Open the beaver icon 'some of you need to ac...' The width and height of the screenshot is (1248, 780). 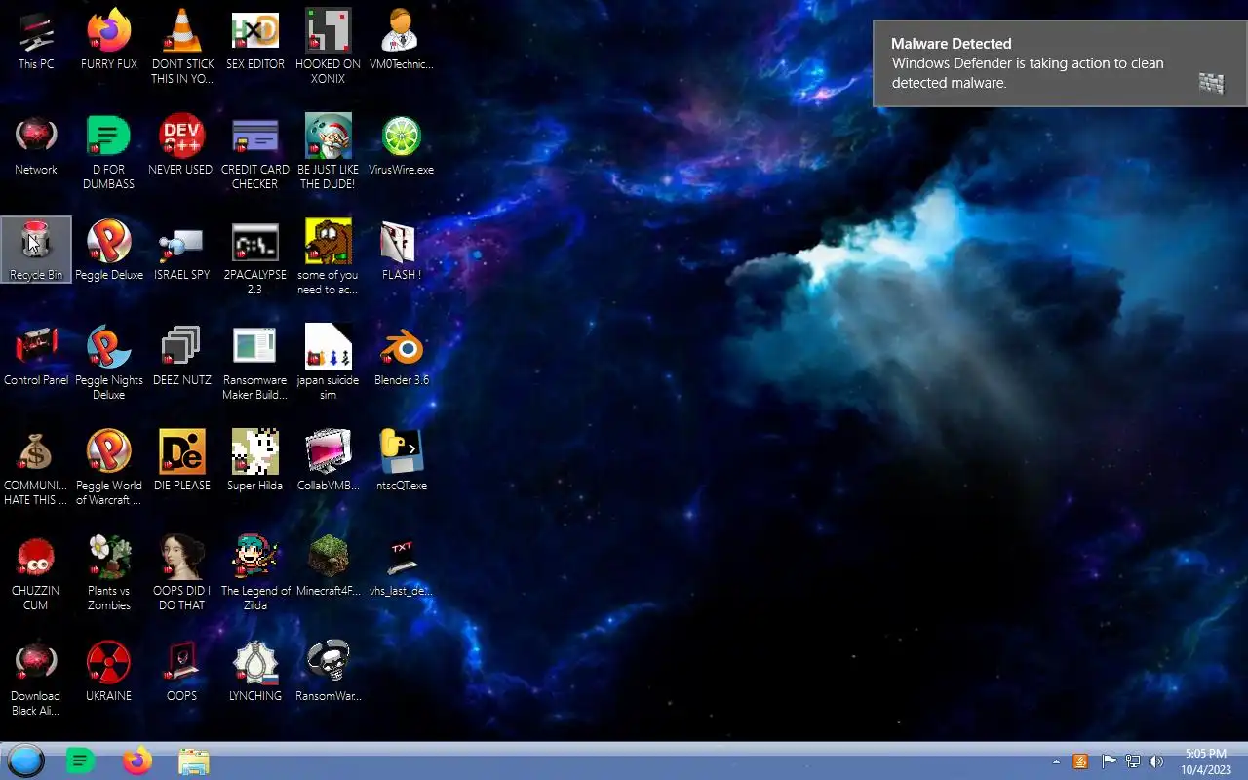pyautogui.click(x=329, y=258)
